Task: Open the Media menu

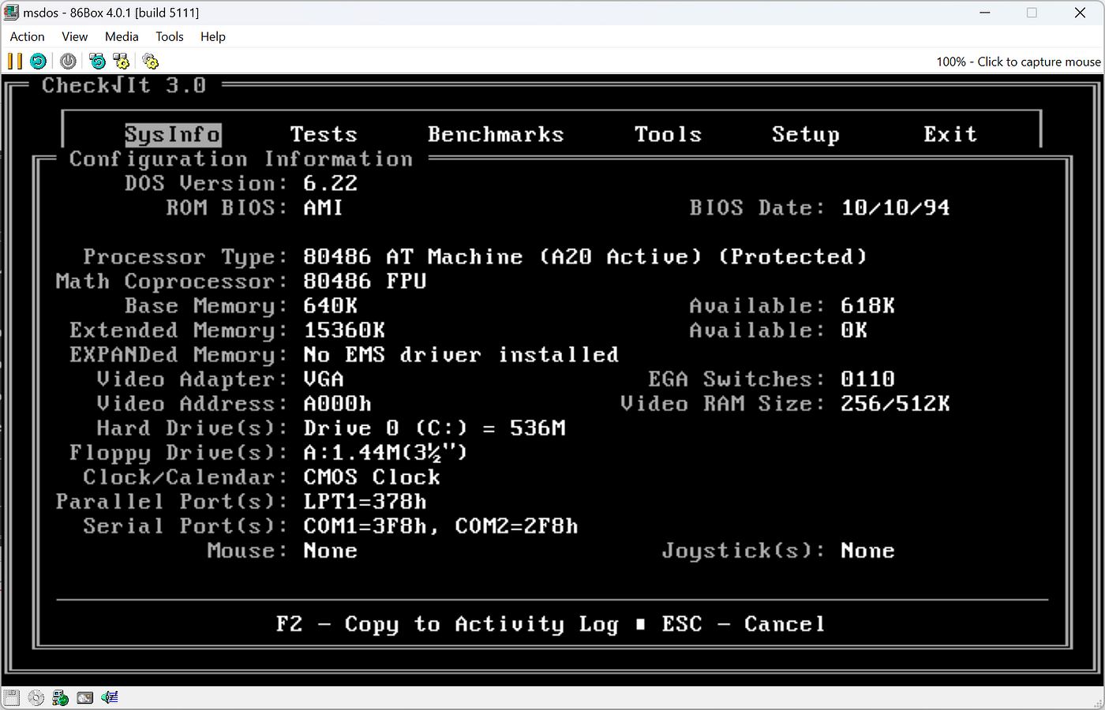Action: (x=122, y=36)
